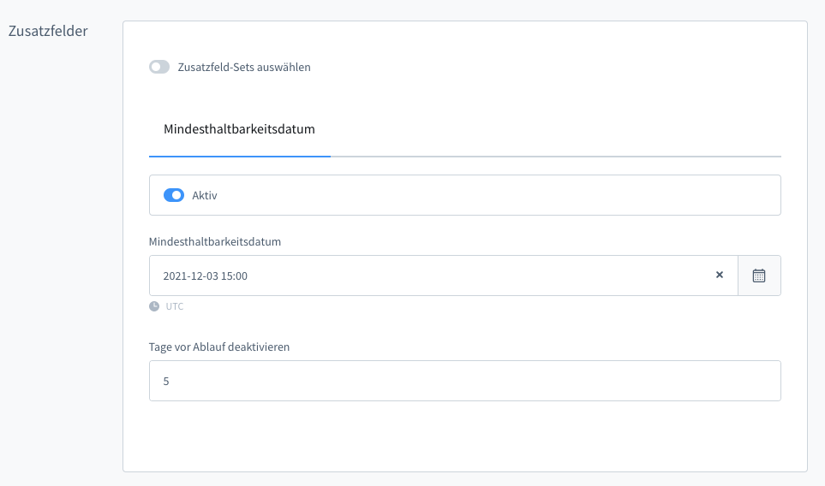Enable the Zusatzfeld-Sets auswählen switch
Viewport: 825px width, 486px height.
point(159,67)
